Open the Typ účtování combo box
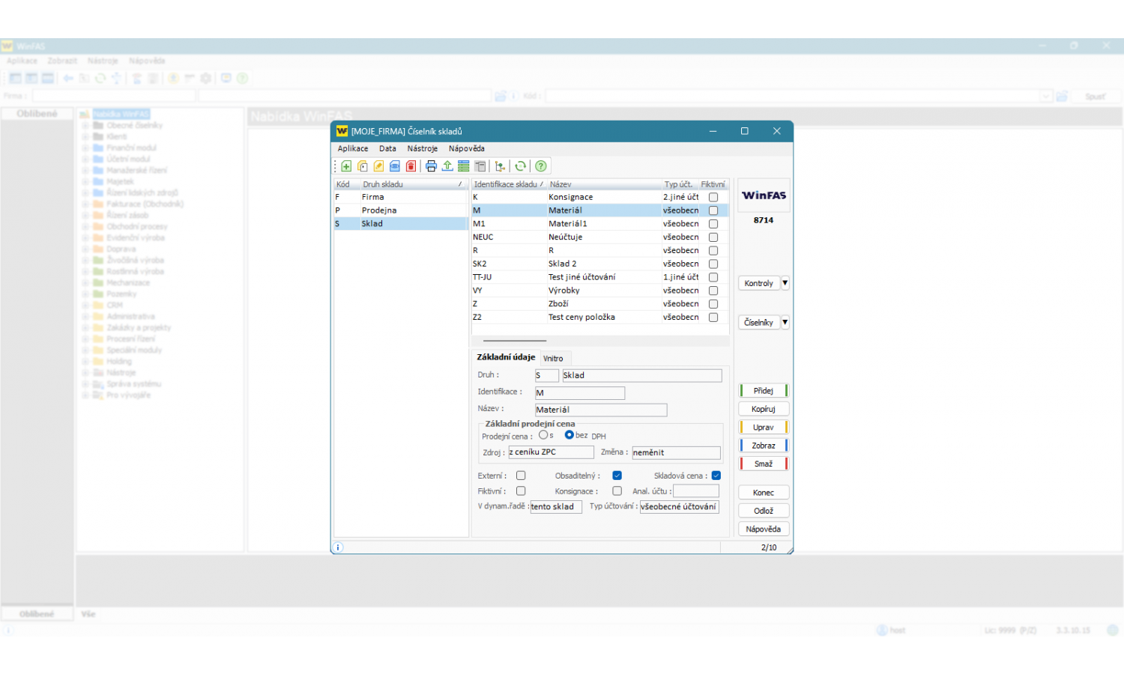This screenshot has height=674, width=1124. pyautogui.click(x=679, y=507)
